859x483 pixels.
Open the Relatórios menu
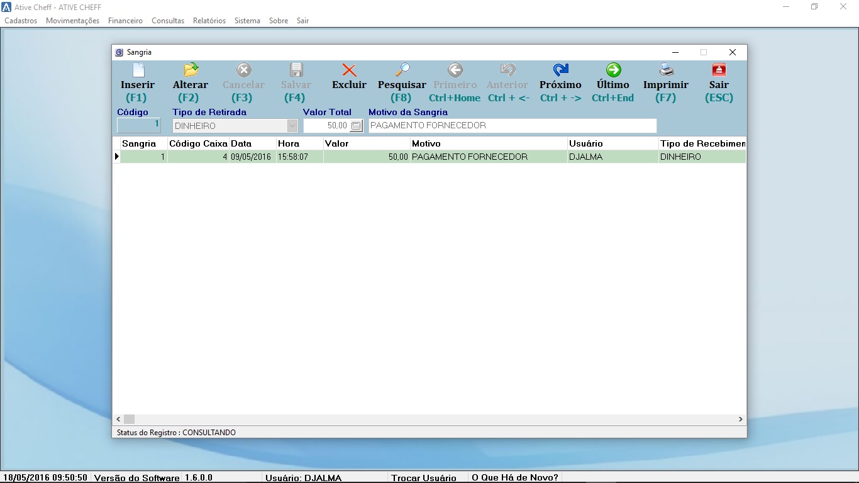coord(209,21)
